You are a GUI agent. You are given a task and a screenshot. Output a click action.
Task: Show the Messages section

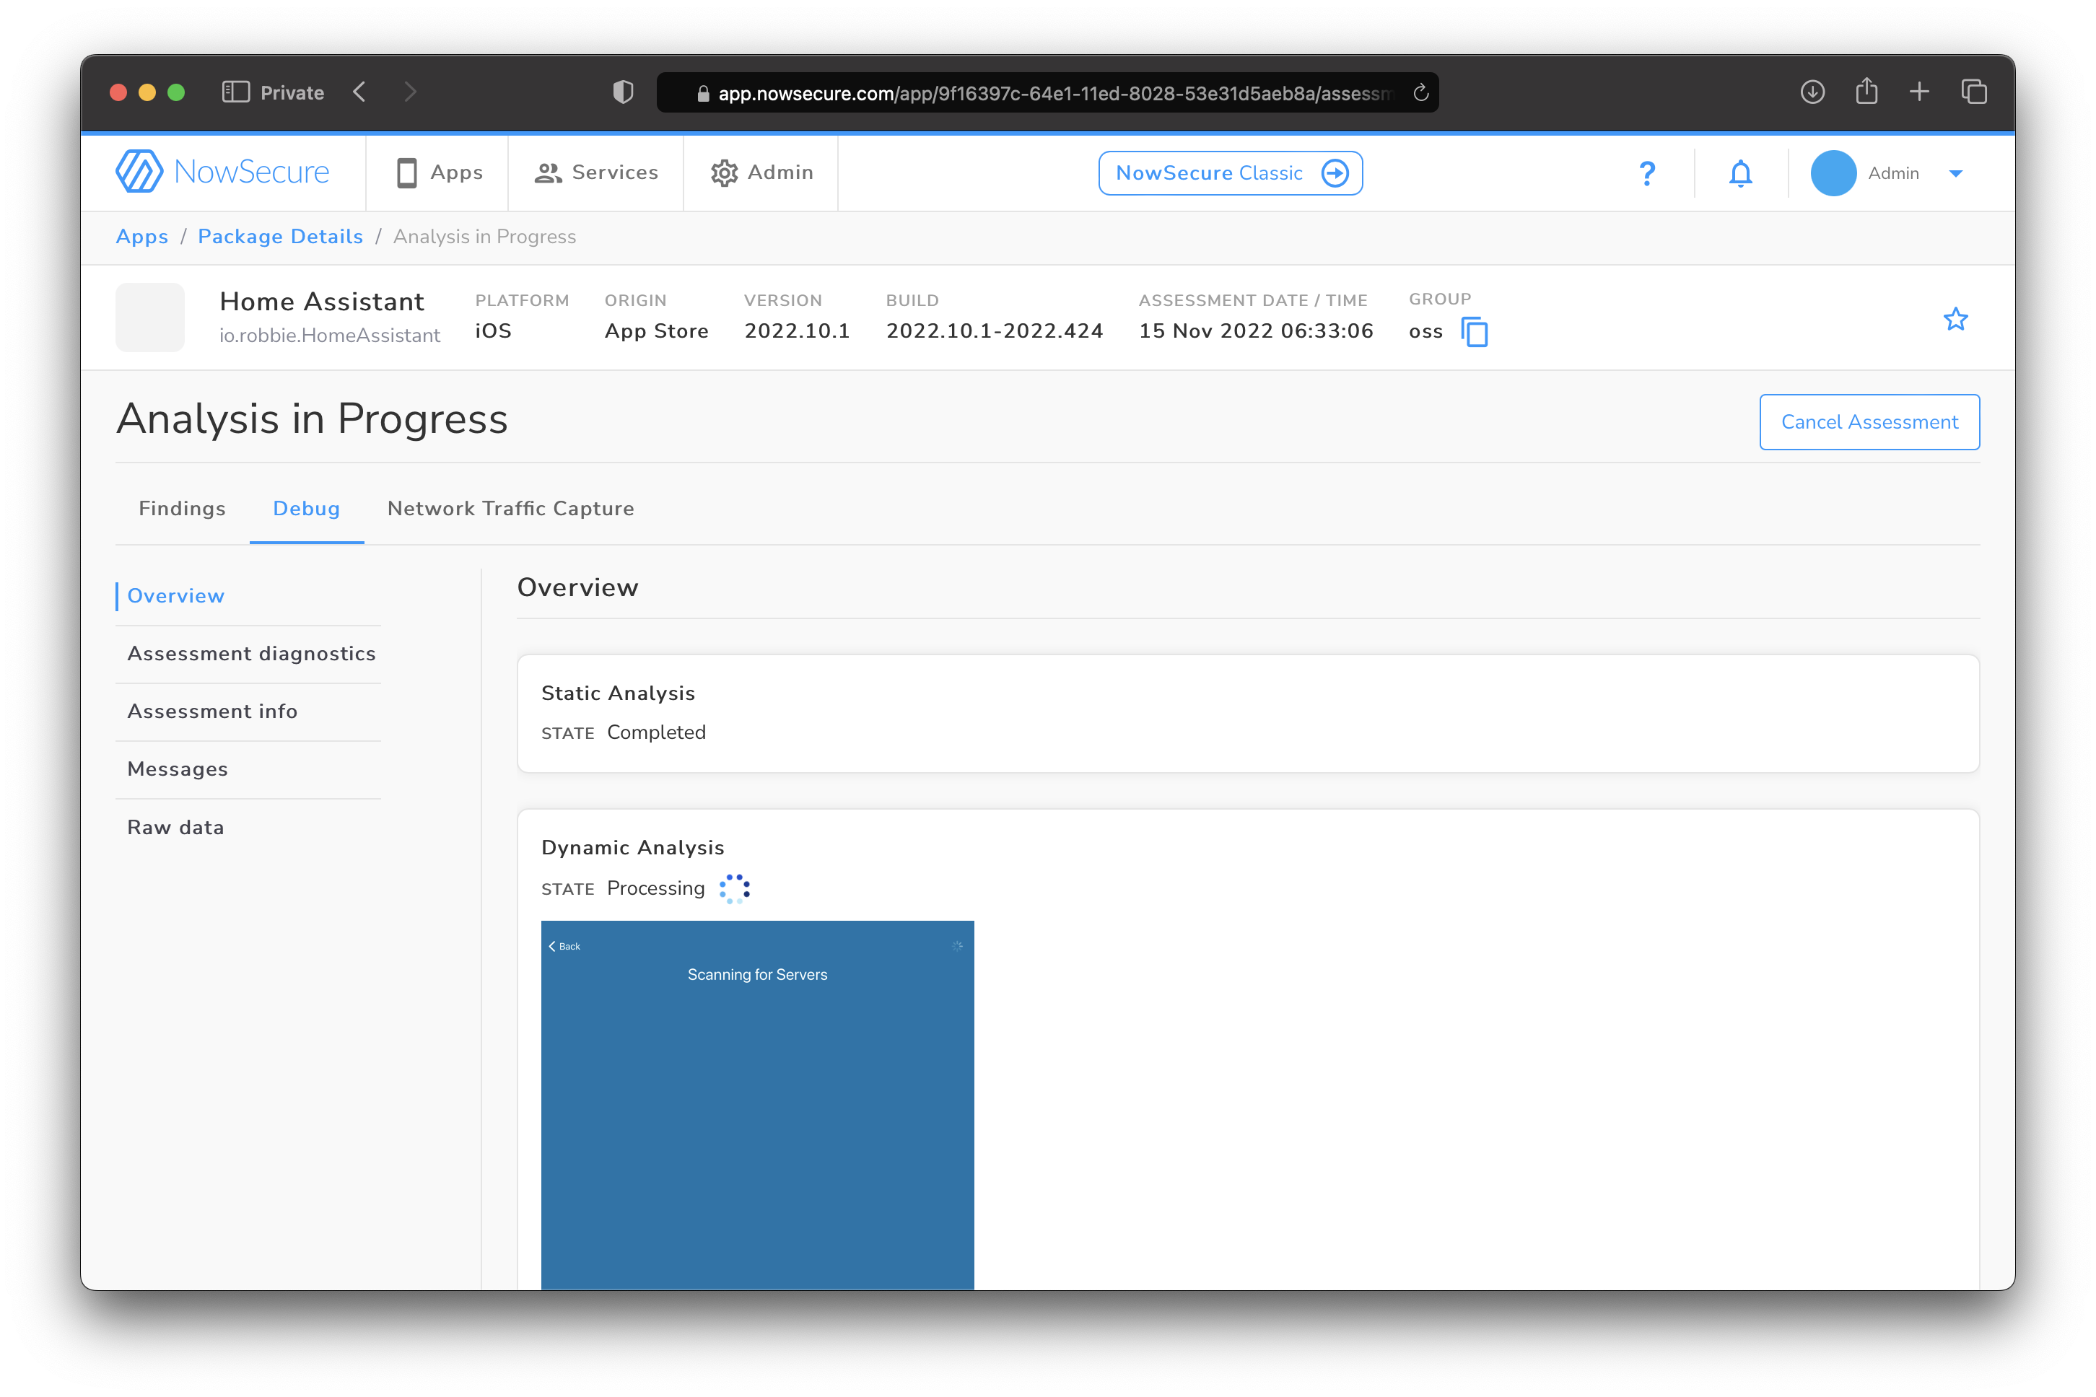(x=178, y=770)
